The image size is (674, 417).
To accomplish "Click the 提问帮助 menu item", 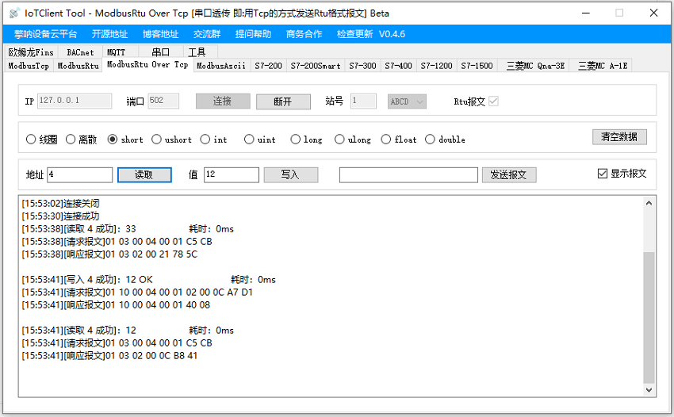I will click(x=253, y=34).
